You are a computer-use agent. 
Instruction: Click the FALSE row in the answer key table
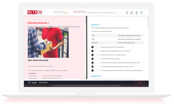point(117,39)
